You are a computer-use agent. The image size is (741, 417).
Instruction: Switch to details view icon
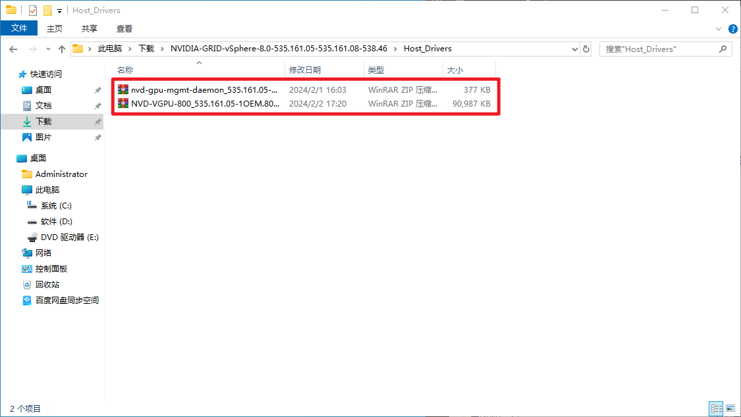pos(716,408)
